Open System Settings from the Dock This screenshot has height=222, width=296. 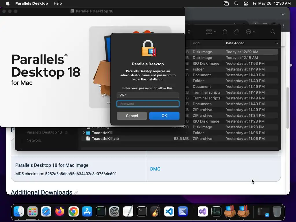114,211
